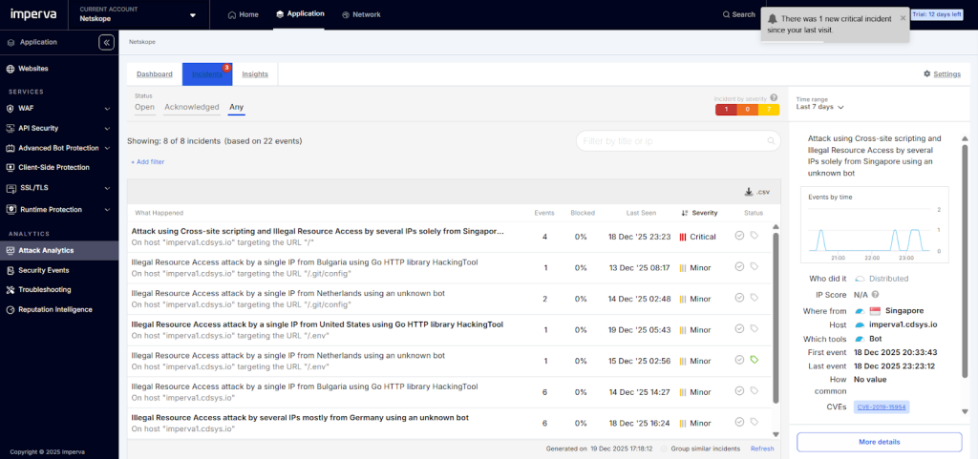
Task: Click green tag on 15 Dec '25 02:56 incident
Action: (755, 360)
